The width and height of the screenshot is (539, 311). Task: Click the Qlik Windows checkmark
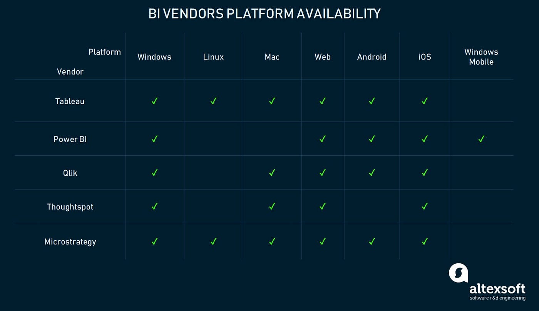tap(154, 173)
